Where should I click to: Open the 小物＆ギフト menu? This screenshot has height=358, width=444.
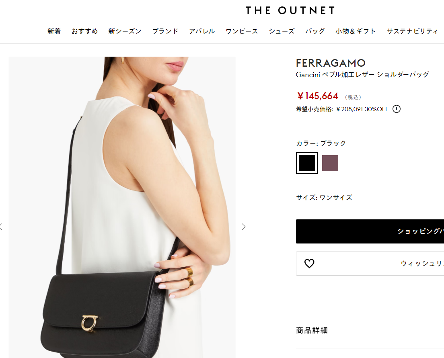tap(356, 31)
